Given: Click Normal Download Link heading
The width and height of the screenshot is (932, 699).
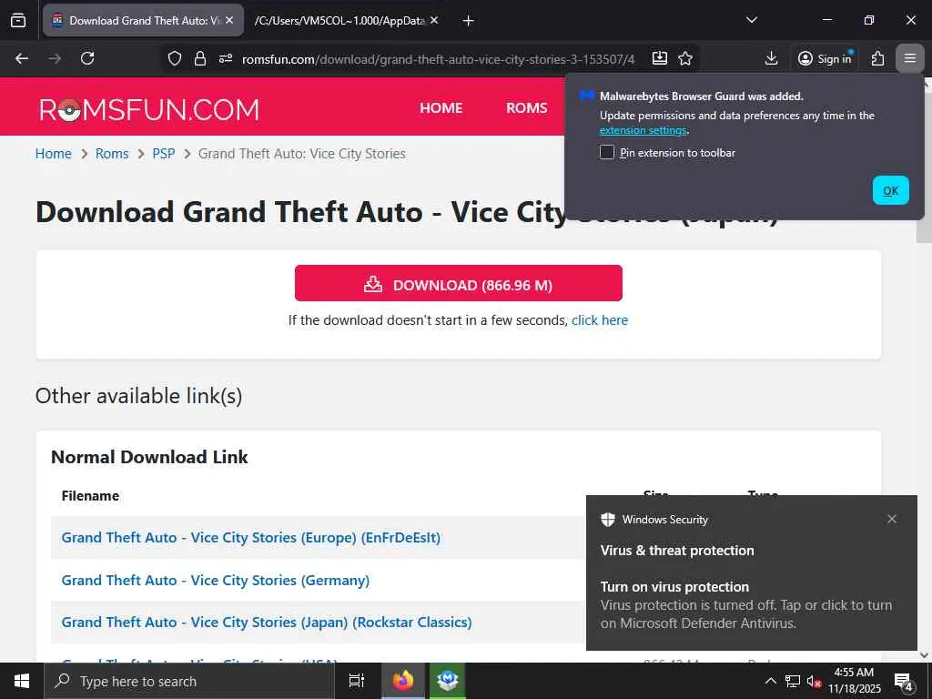Looking at the screenshot, I should pyautogui.click(x=149, y=457).
